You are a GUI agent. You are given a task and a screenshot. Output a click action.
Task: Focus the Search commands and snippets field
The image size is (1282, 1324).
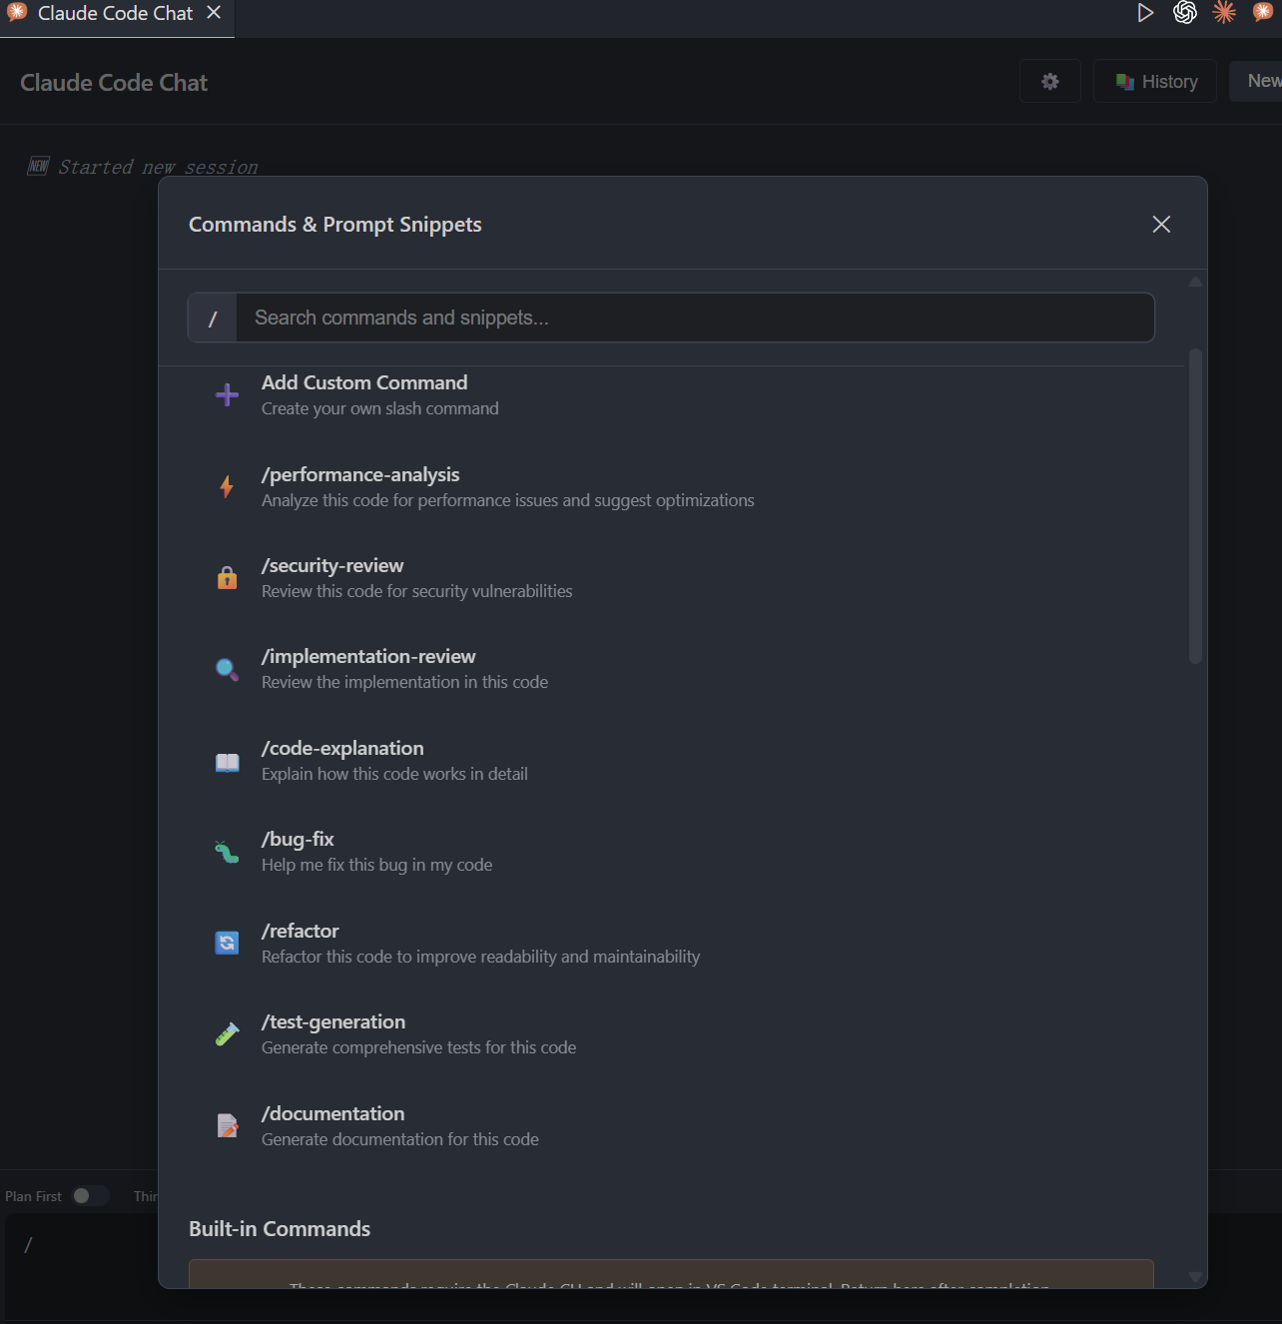click(694, 318)
